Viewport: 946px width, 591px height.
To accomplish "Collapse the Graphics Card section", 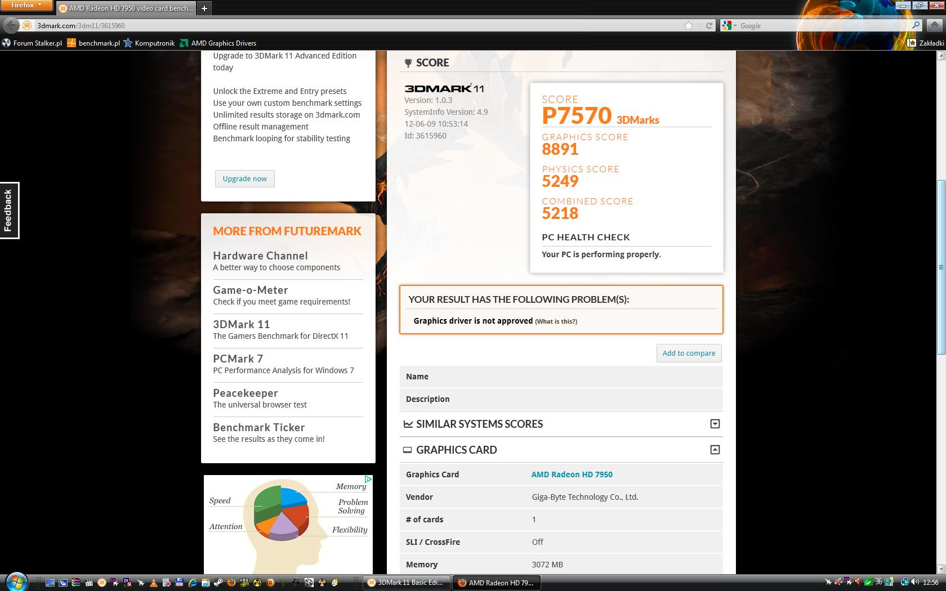I will [715, 450].
